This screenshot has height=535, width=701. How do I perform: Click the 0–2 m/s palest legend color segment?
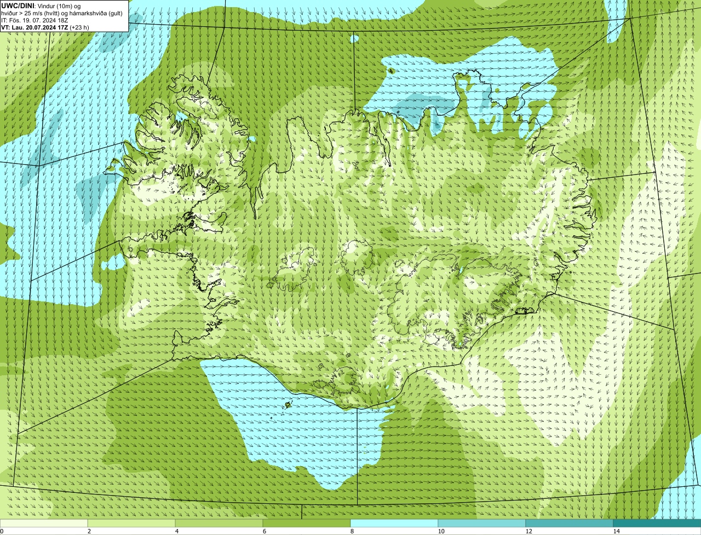44,523
